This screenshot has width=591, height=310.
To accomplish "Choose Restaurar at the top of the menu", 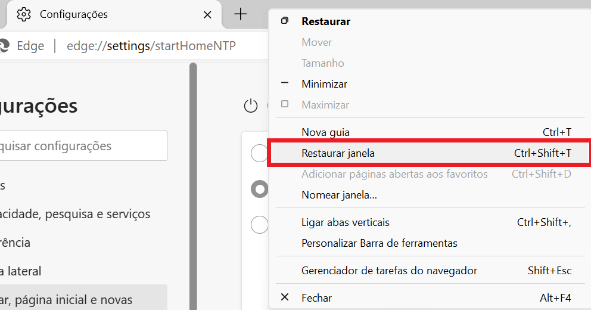I will [x=325, y=21].
